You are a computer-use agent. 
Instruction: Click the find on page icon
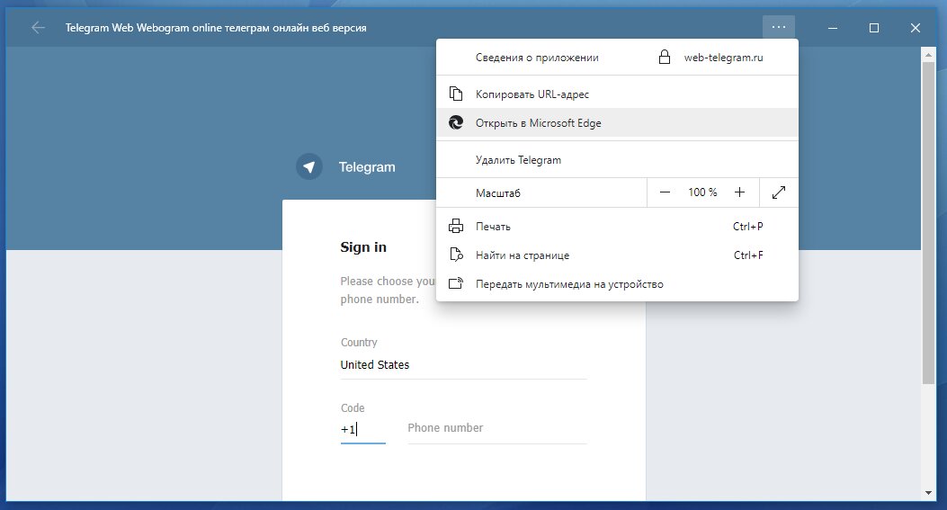tap(456, 255)
